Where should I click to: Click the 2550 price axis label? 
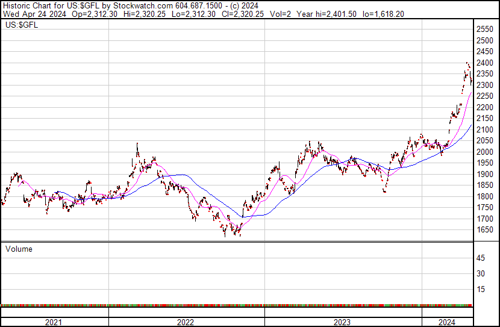485,30
